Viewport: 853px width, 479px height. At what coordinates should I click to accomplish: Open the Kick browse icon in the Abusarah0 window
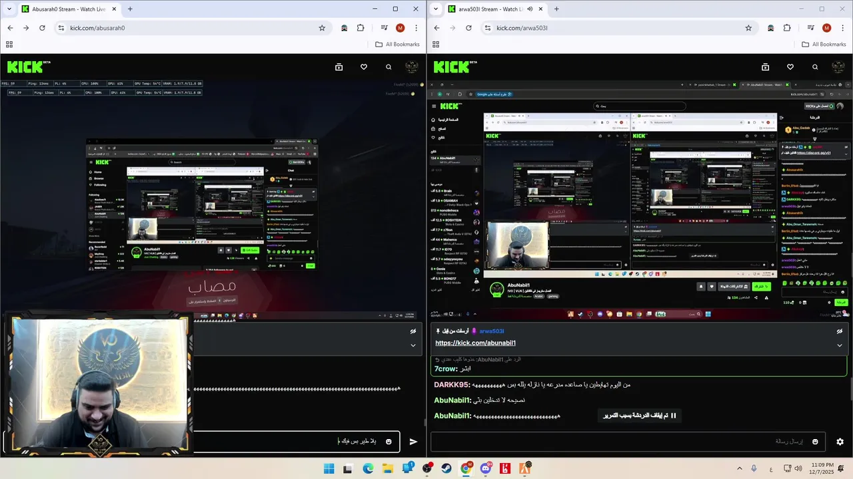click(x=339, y=67)
